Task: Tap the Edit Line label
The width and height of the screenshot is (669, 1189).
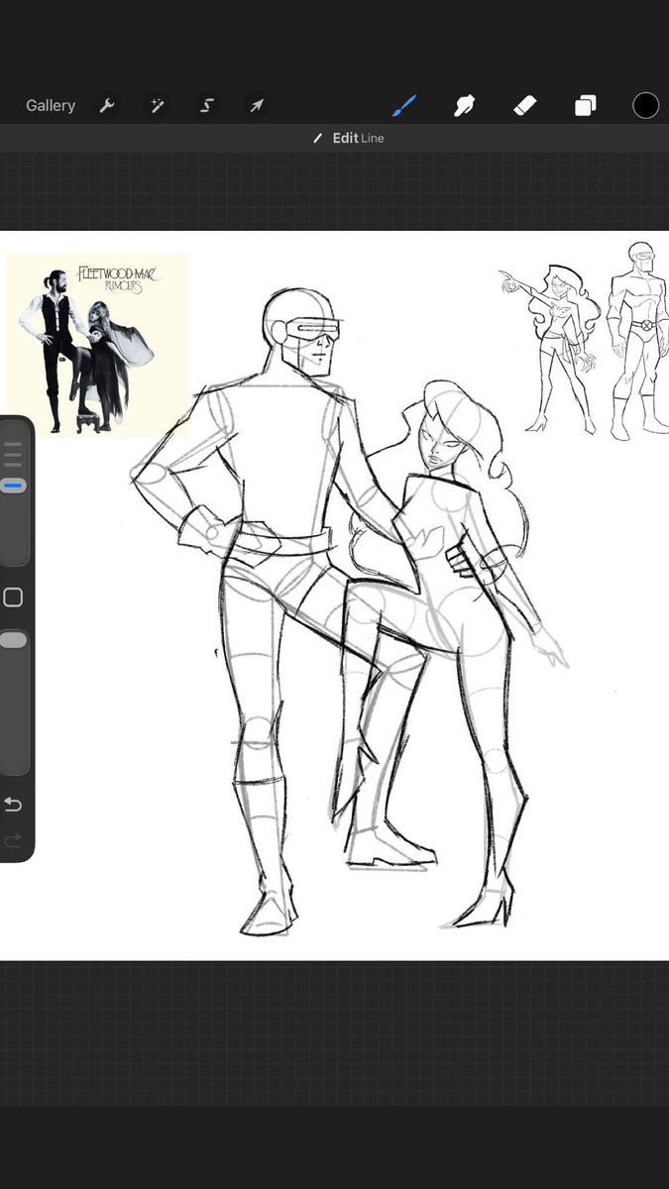Action: tap(348, 138)
